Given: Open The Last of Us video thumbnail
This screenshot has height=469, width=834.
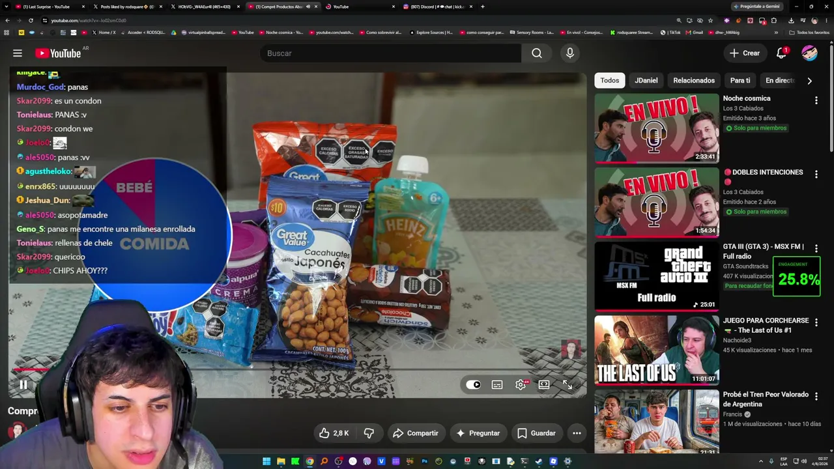Looking at the screenshot, I should pos(657,350).
